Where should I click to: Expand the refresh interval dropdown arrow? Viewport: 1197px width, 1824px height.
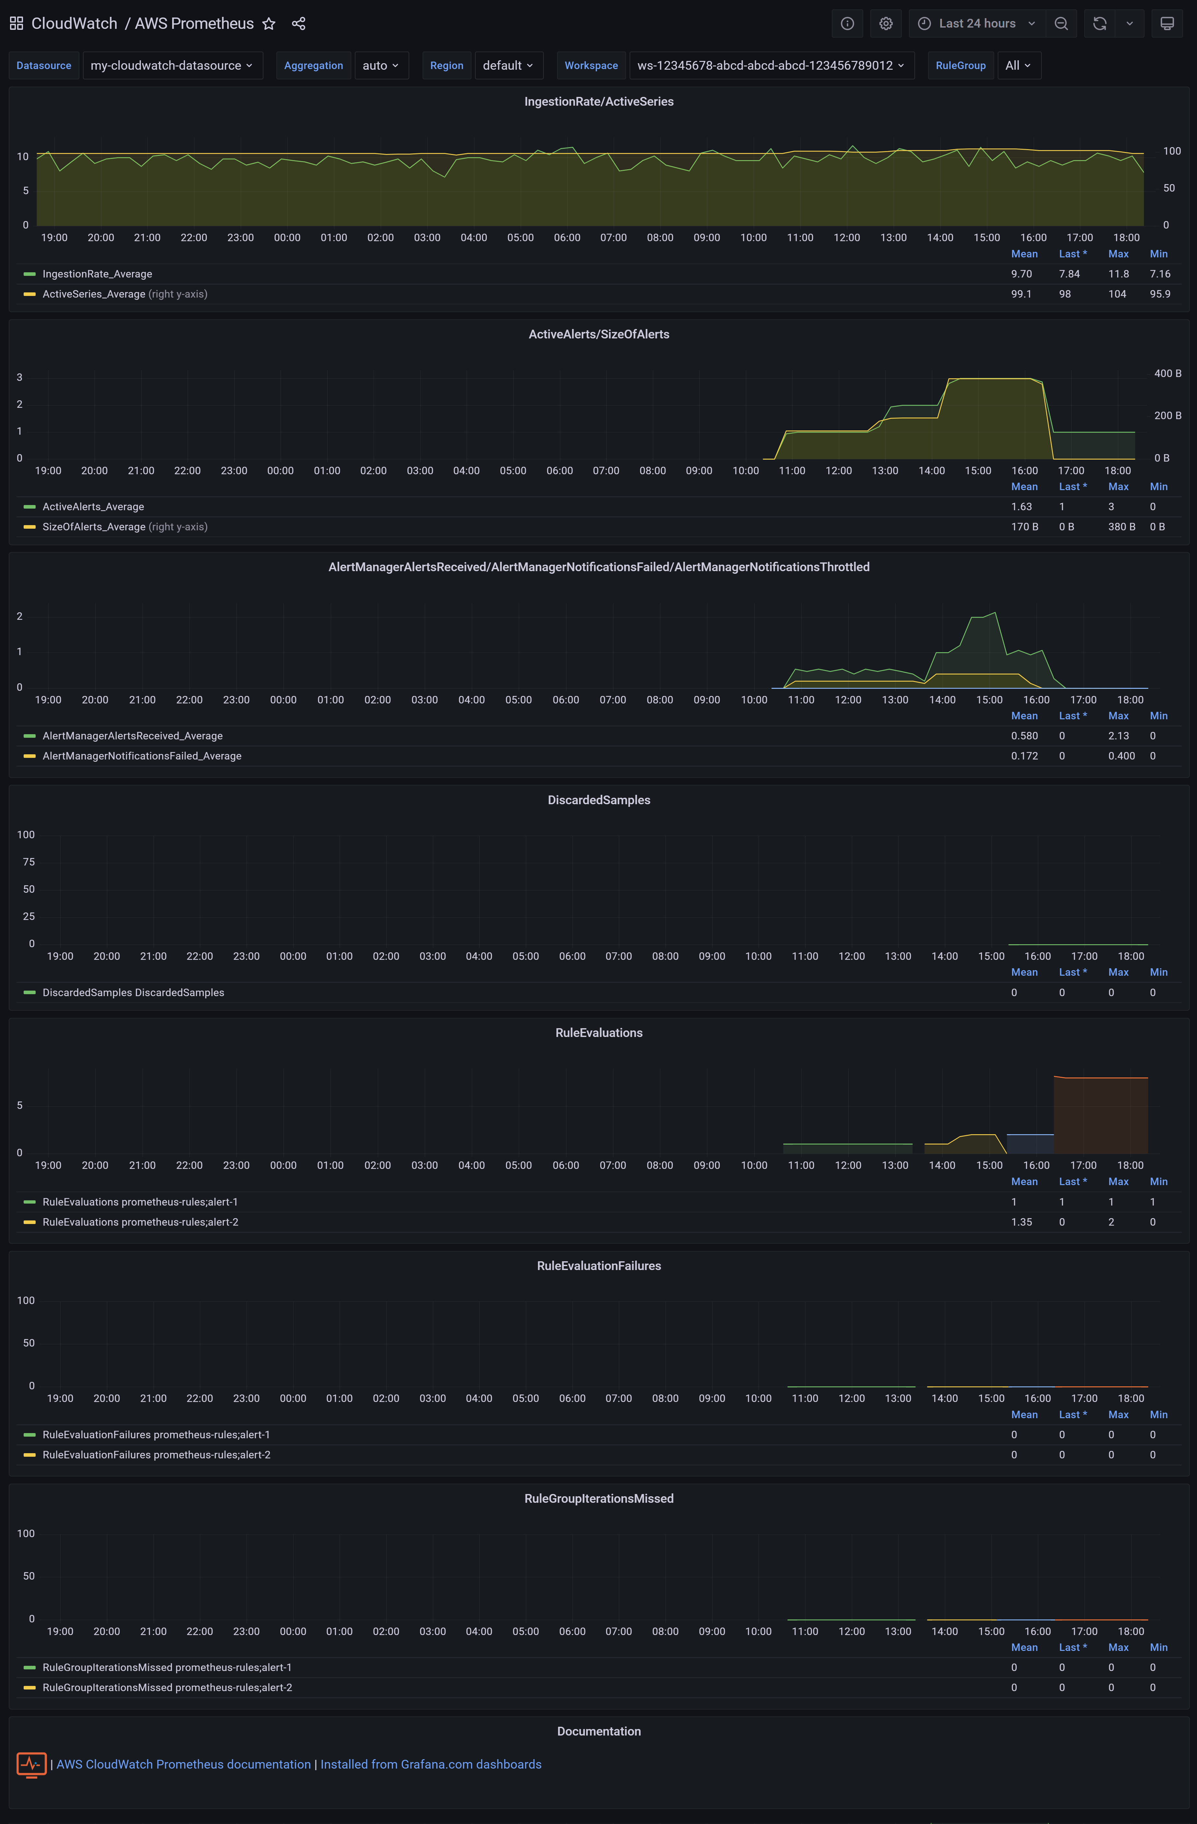[1130, 24]
